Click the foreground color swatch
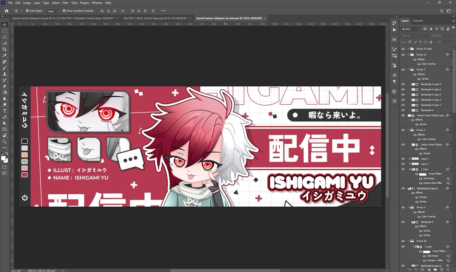456x272 pixels. 3,158
